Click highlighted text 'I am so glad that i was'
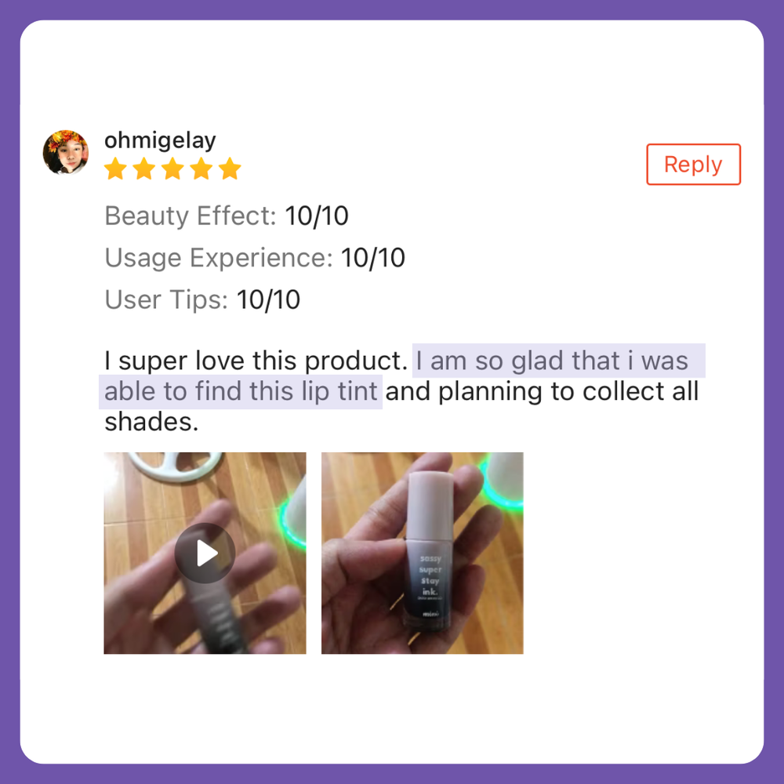The image size is (784, 784). coord(552,361)
